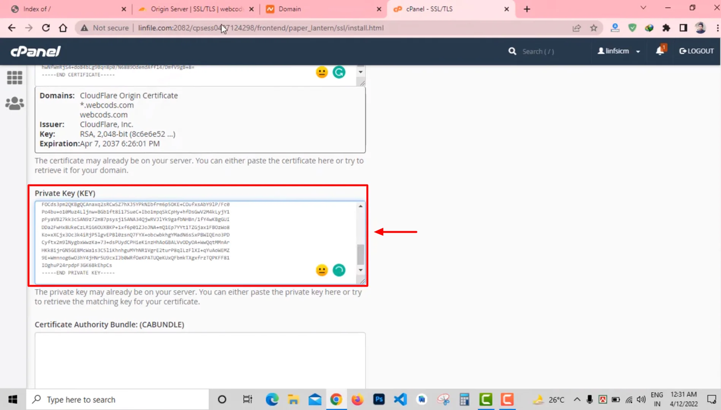Open Chrome from the taskbar

[x=336, y=399]
